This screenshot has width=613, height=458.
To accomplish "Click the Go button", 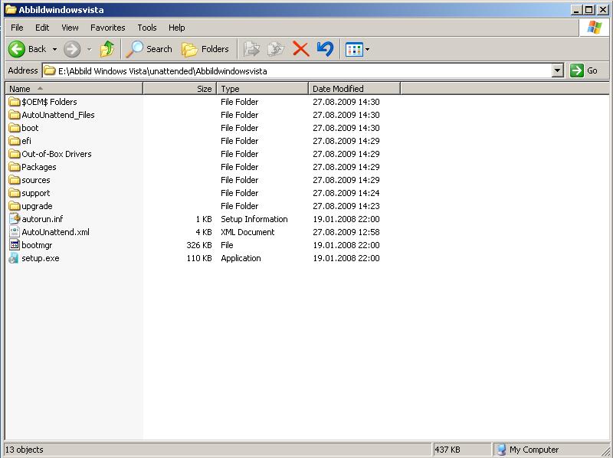I will (x=584, y=70).
